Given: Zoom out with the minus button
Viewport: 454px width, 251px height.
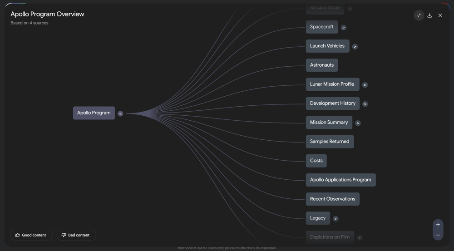Looking at the screenshot, I should (x=438, y=235).
